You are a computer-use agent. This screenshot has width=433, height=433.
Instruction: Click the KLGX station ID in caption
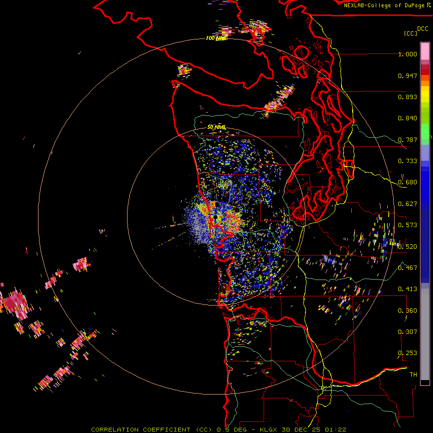[269, 430]
